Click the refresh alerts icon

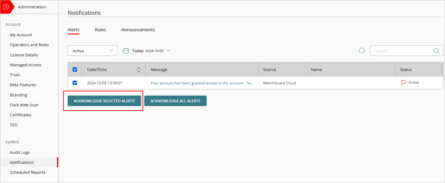click(362, 51)
